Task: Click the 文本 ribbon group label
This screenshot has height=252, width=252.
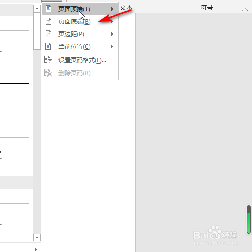Action: (126, 8)
